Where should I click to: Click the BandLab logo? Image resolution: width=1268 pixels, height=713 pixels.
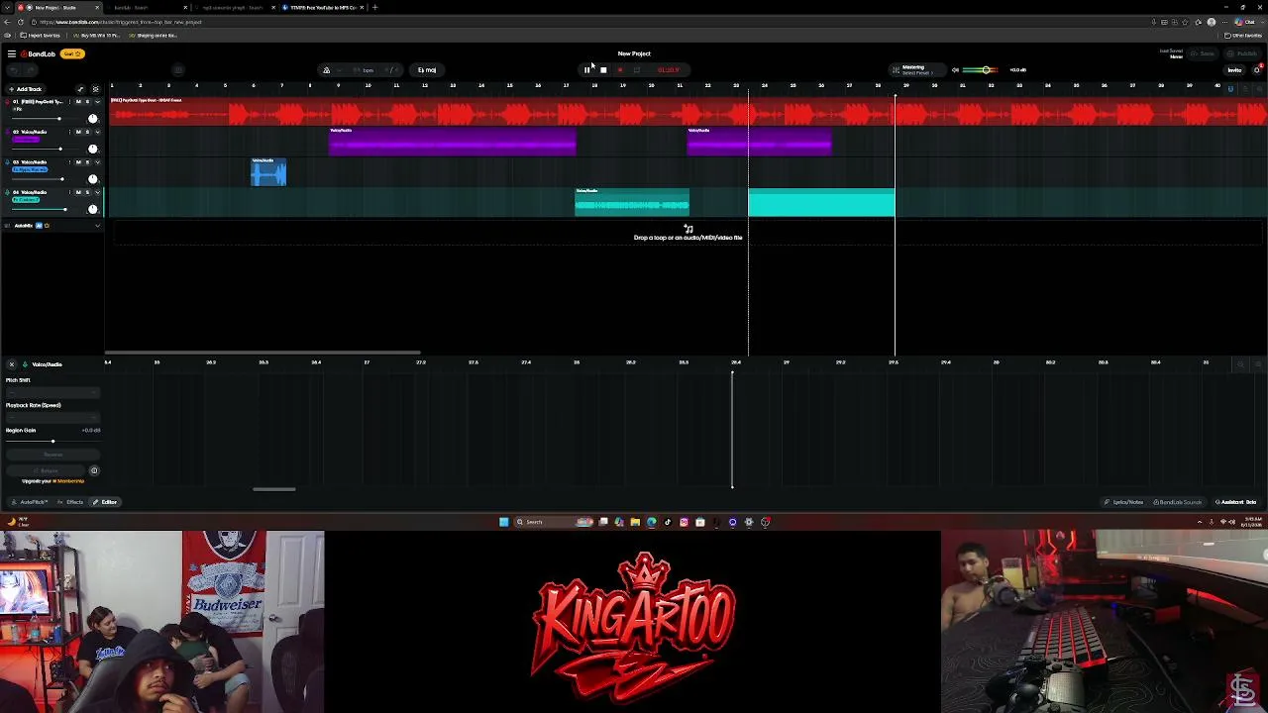39,53
